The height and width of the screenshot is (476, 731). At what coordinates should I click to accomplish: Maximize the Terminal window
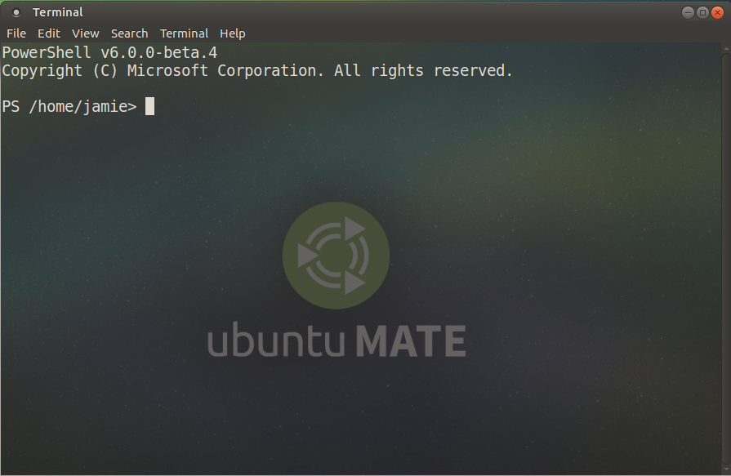click(703, 11)
